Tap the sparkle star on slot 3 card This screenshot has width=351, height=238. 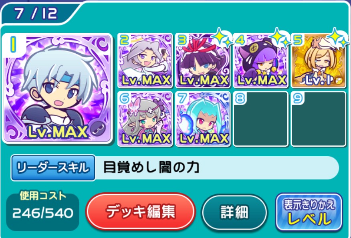222,38
